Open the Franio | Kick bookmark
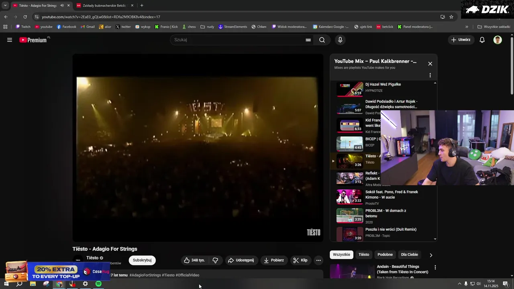This screenshot has height=289, width=514. 166,27
